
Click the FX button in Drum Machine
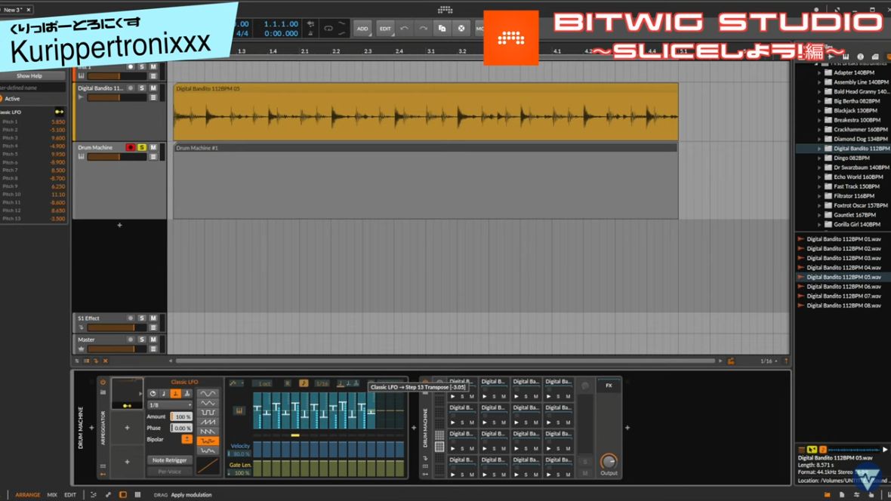[x=609, y=386]
